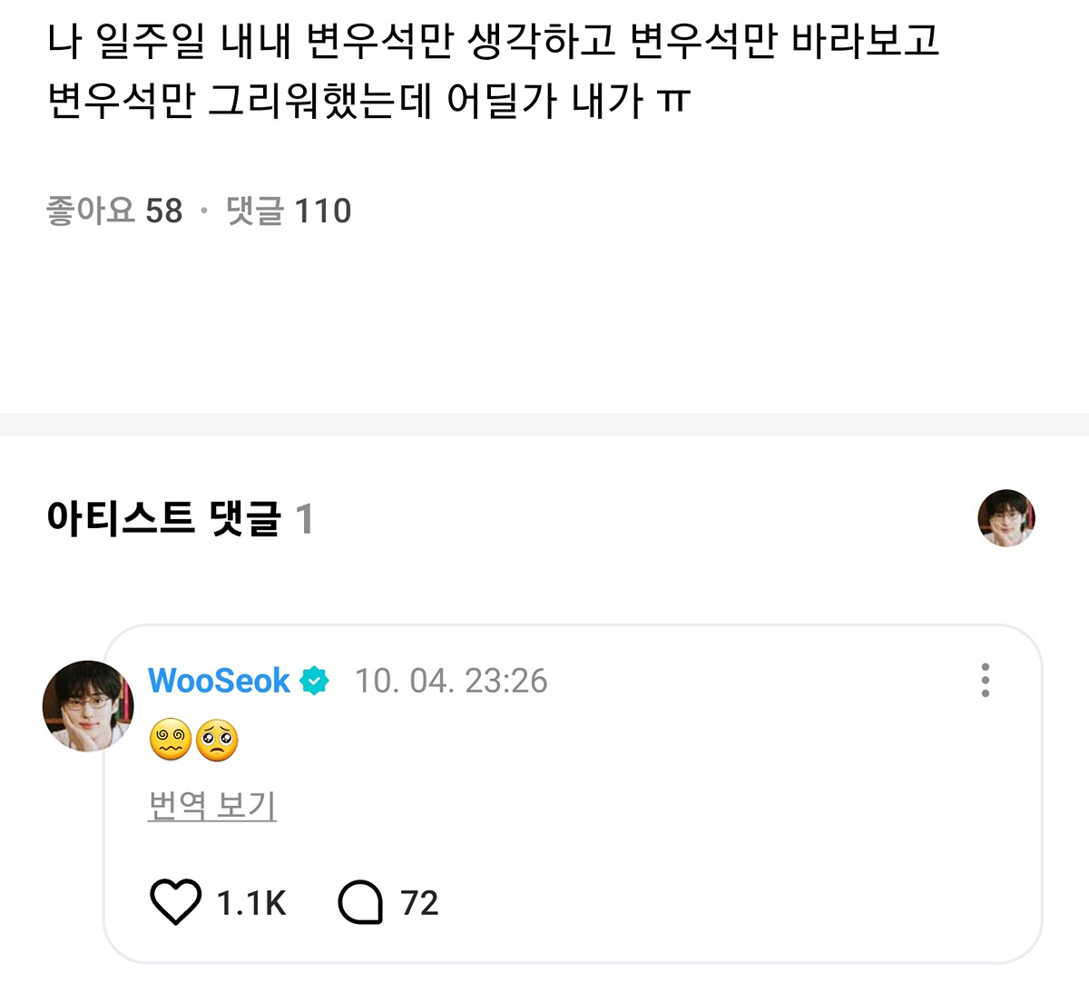This screenshot has height=982, width=1089.
Task: Open the 좋아요 58 likes count
Action: (x=114, y=211)
